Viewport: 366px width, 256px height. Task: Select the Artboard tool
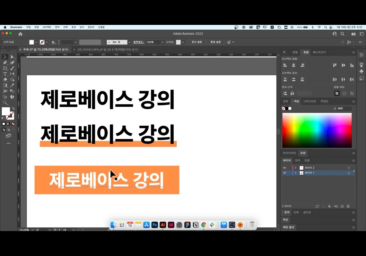(5, 97)
